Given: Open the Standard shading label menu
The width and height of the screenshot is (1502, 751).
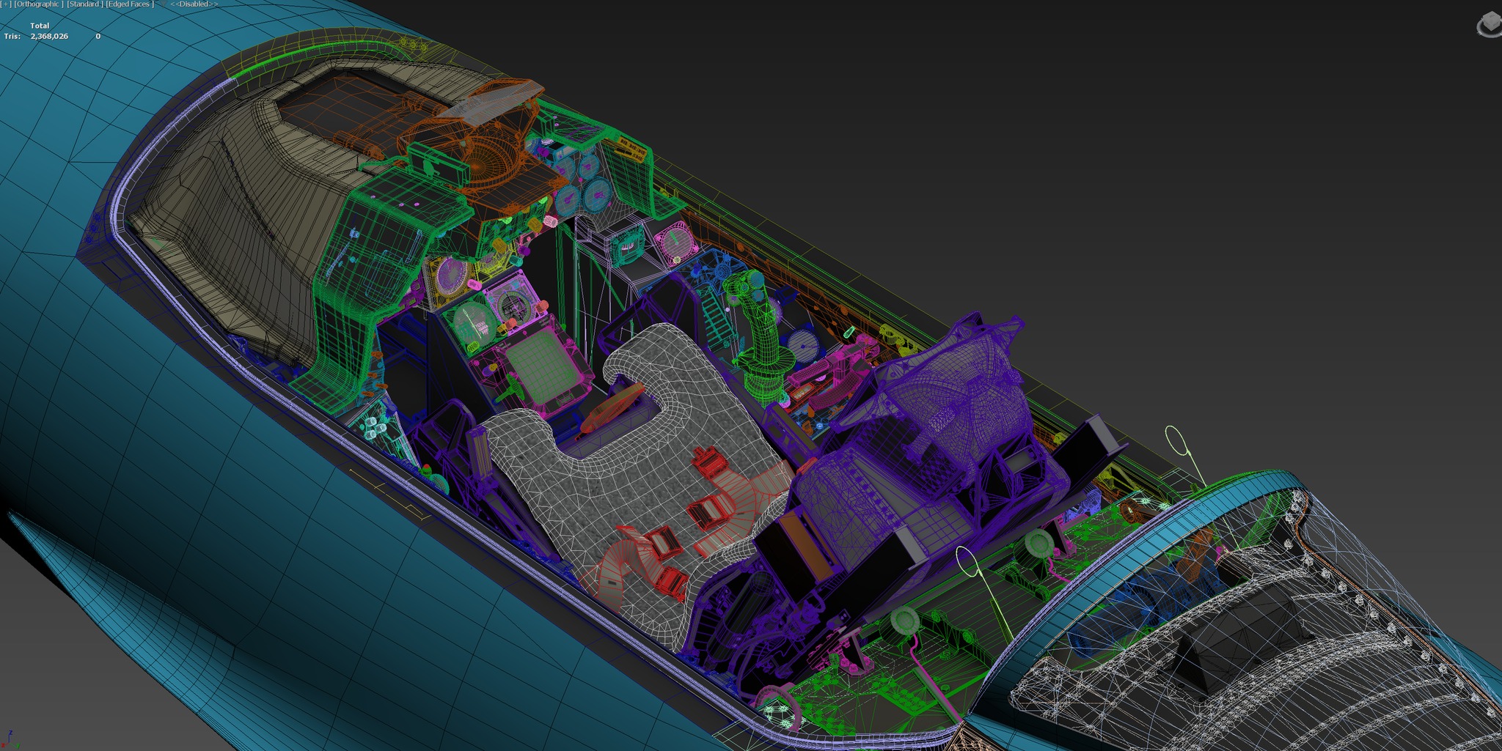Looking at the screenshot, I should tap(85, 4).
